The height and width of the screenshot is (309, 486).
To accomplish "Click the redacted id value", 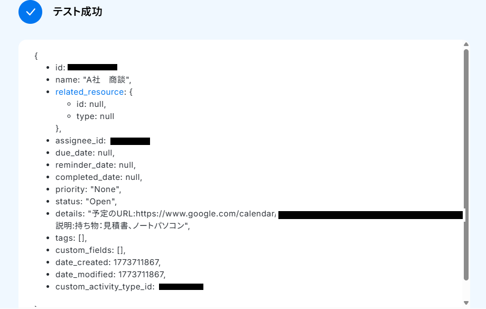I will tap(92, 67).
